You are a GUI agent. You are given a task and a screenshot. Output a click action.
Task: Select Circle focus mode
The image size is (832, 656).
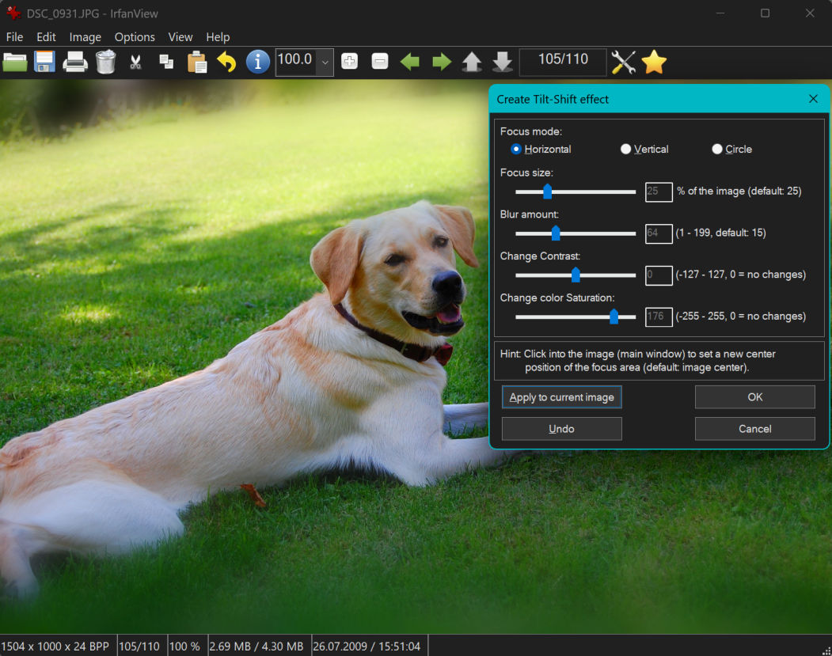pos(717,149)
